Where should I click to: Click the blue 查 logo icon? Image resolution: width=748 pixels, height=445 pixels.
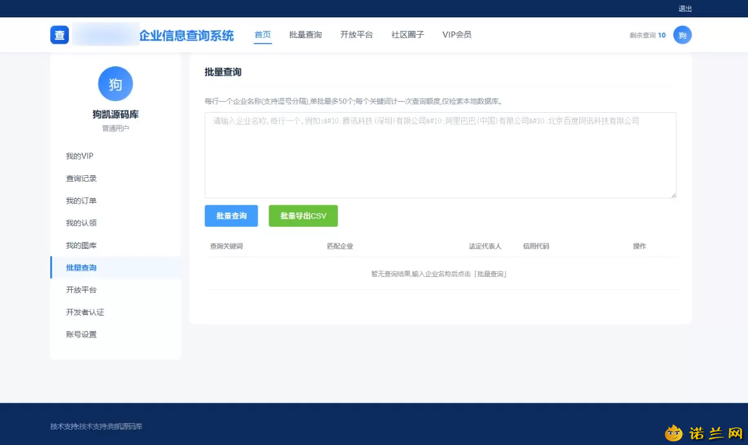[x=60, y=35]
